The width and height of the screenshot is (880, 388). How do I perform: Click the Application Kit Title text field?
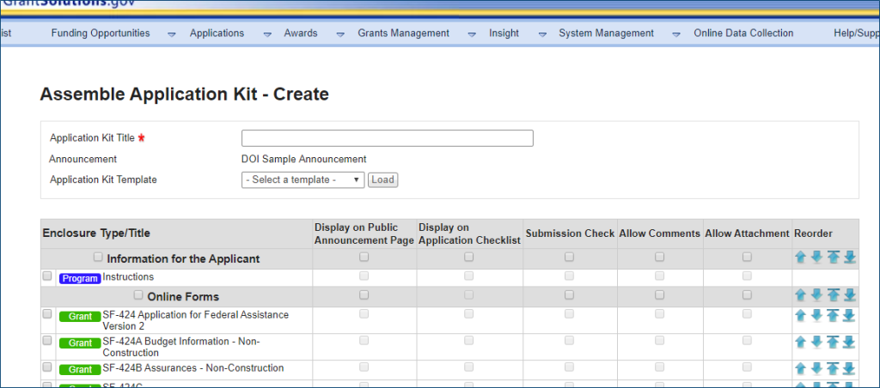[387, 138]
